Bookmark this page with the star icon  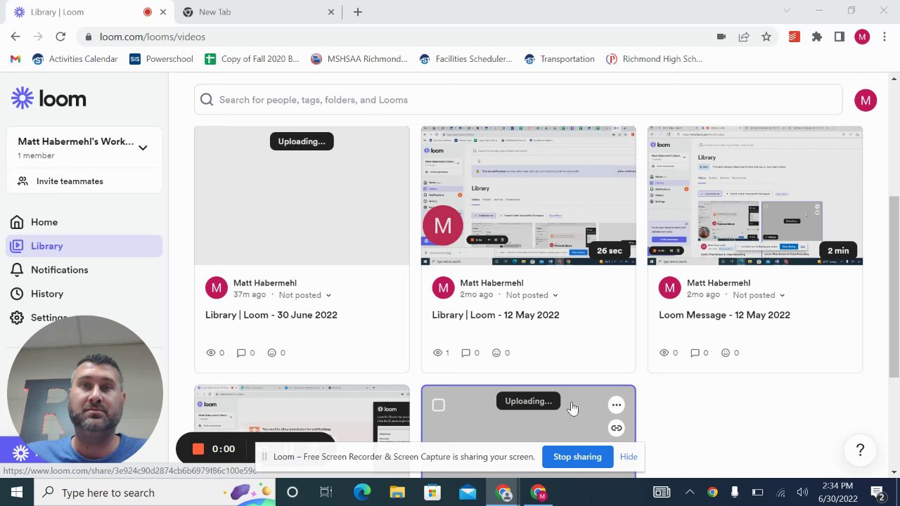click(x=766, y=37)
